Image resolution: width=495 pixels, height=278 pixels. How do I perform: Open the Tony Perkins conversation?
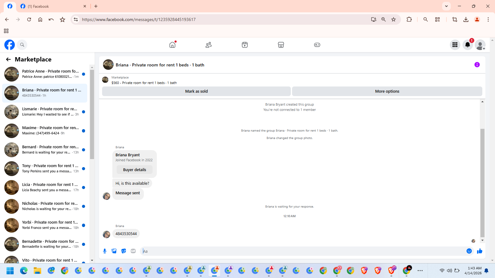[45, 169]
